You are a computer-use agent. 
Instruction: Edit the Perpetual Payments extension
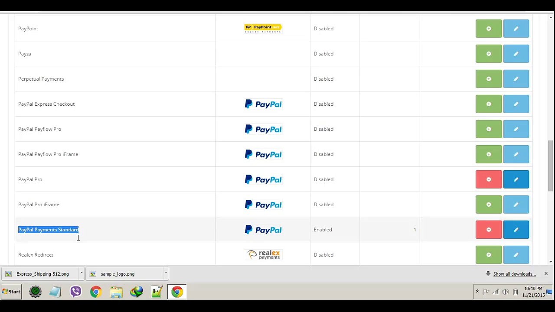click(516, 79)
